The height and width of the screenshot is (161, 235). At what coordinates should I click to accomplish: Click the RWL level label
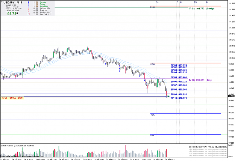tap(152, 135)
